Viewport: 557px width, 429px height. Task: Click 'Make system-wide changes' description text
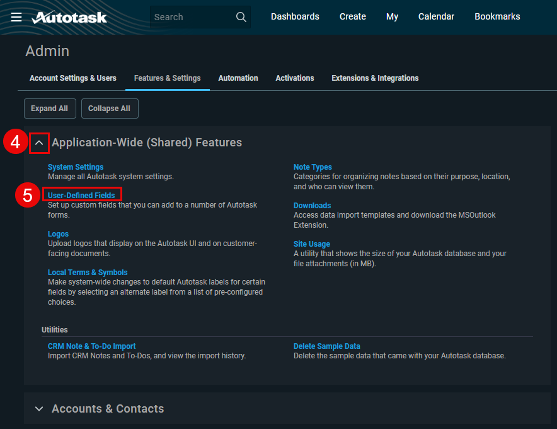point(156,292)
